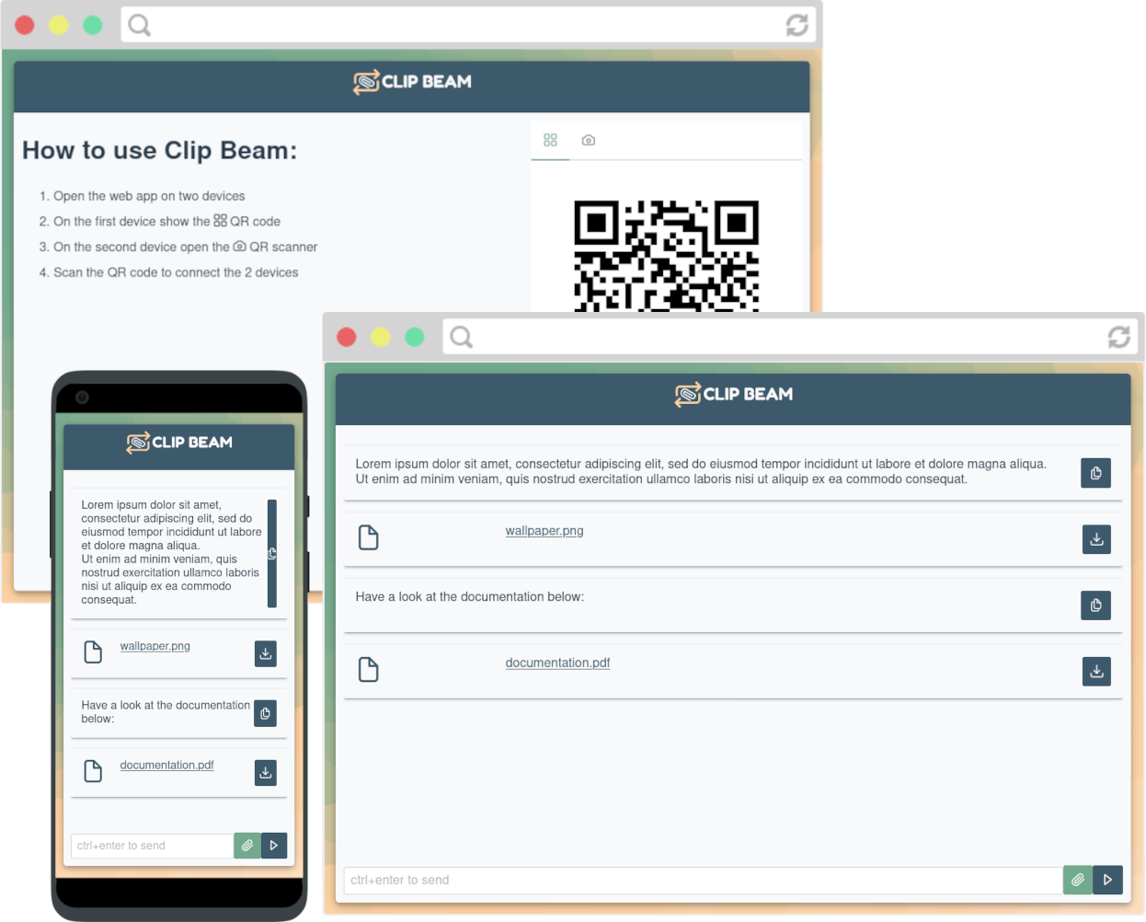Click file icon beside wallpaper.png in front window
Screen dimensions: 1146x922
tap(369, 537)
